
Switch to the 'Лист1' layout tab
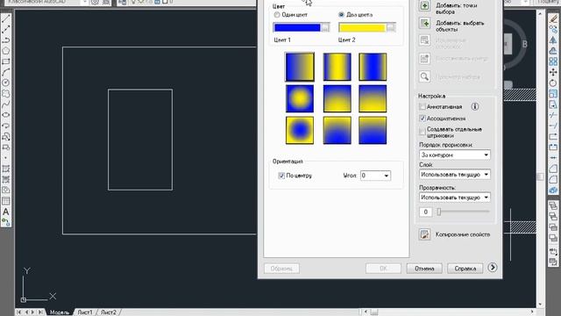pyautogui.click(x=85, y=312)
